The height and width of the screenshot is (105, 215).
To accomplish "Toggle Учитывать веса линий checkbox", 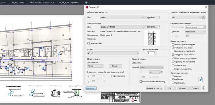I will [173, 48].
